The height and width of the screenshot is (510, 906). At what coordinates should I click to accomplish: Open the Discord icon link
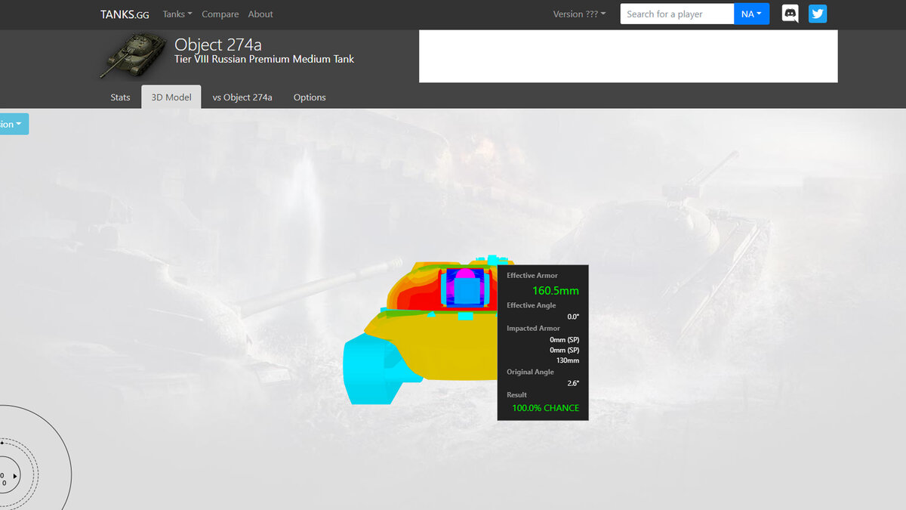[x=790, y=14]
